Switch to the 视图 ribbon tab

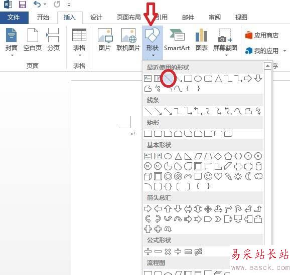[241, 18]
